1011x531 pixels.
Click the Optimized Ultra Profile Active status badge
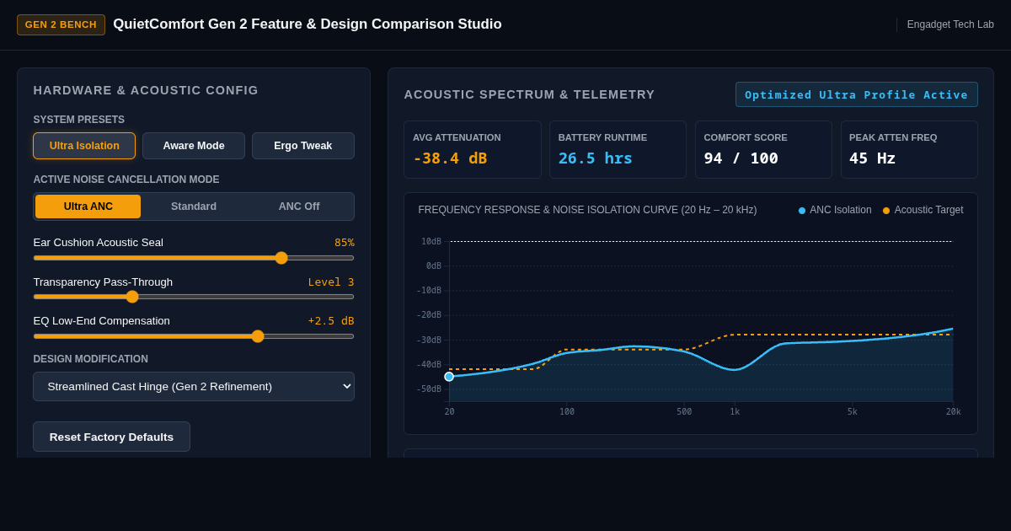click(x=857, y=94)
